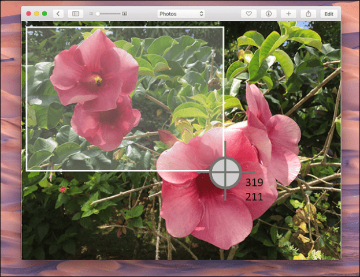The width and height of the screenshot is (360, 277).
Task: Click the hibiscus photo in the viewer
Action: tap(181, 140)
